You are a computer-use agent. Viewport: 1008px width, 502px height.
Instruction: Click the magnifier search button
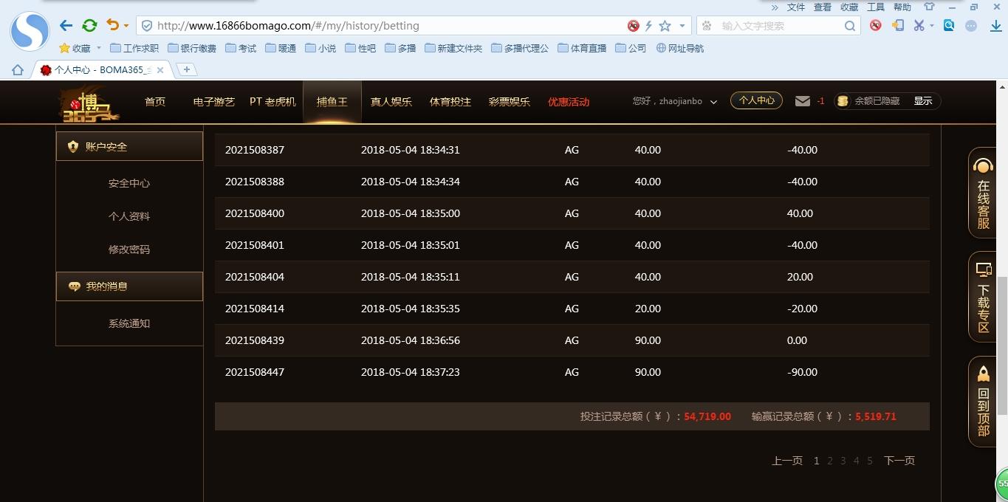(x=850, y=26)
